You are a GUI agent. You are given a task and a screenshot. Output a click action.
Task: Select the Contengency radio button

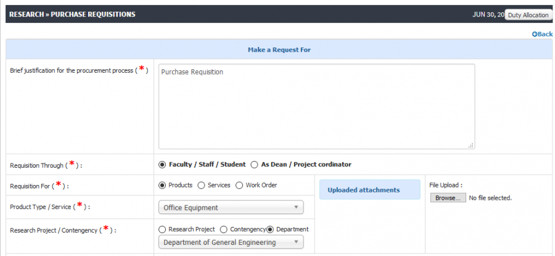coord(224,229)
